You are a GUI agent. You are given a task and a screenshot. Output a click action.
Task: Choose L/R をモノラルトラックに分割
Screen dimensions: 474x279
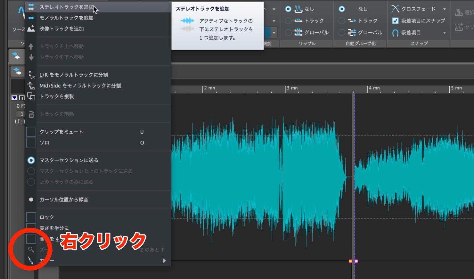(98, 75)
